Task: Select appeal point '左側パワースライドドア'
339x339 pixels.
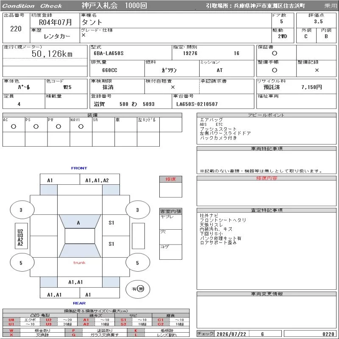Action: (x=225, y=133)
